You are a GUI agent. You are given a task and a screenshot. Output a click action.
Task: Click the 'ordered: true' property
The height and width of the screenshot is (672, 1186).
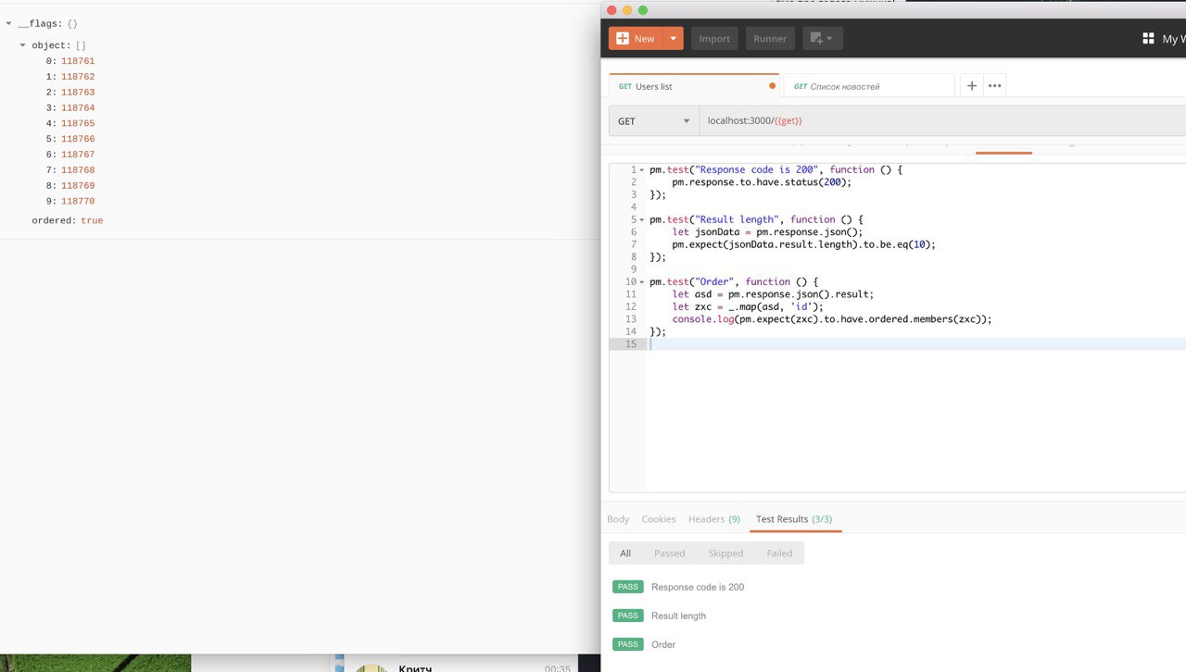(x=68, y=221)
